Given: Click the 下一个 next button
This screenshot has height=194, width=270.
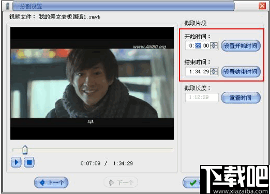Looking at the screenshot, I should 121,183.
